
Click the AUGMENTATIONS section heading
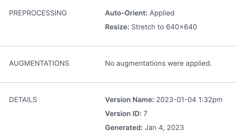pyautogui.click(x=39, y=63)
